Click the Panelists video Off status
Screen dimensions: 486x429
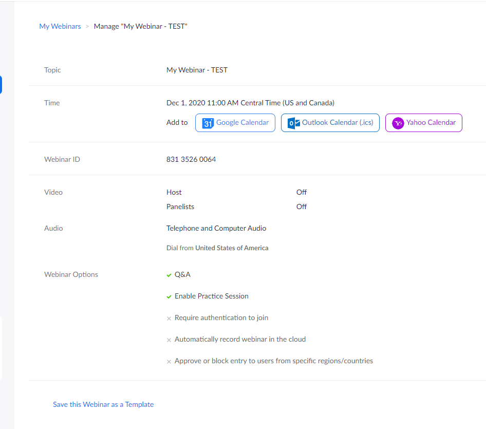click(301, 207)
